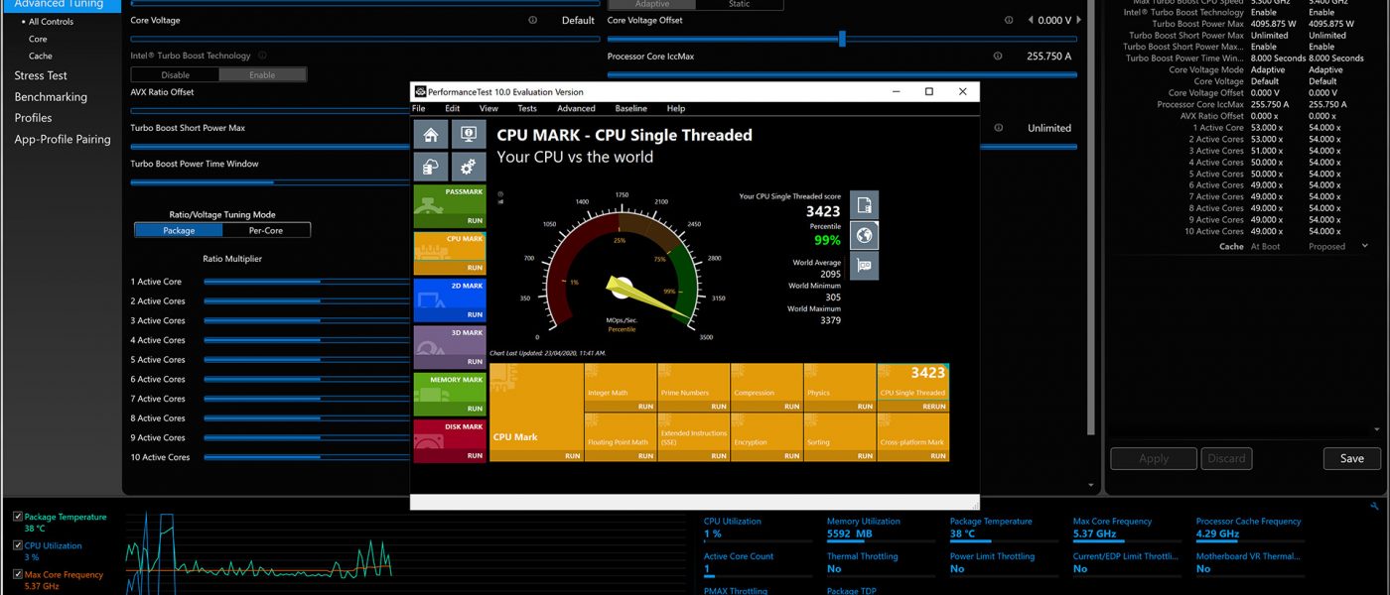Click the small info icon above the gauge

tap(499, 194)
